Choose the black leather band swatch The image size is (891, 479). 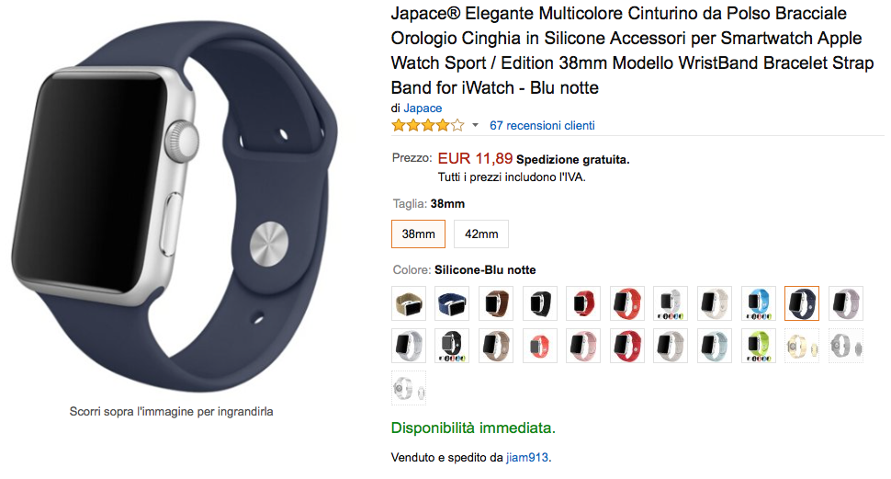pyautogui.click(x=540, y=303)
